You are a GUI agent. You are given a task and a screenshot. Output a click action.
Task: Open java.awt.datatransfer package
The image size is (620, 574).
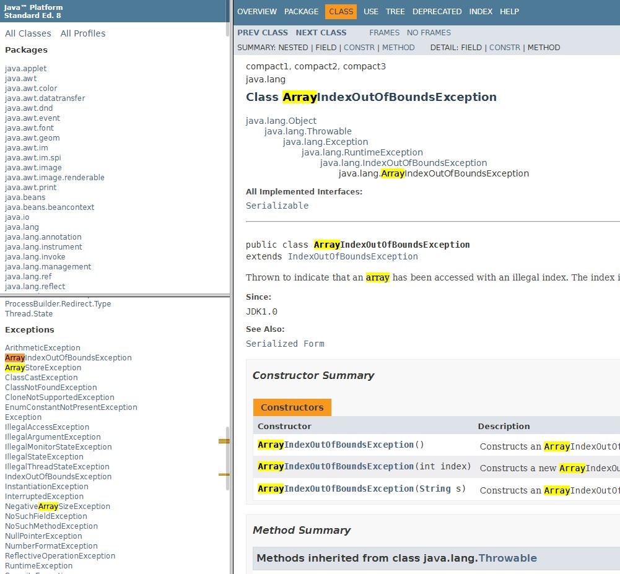[x=45, y=98]
